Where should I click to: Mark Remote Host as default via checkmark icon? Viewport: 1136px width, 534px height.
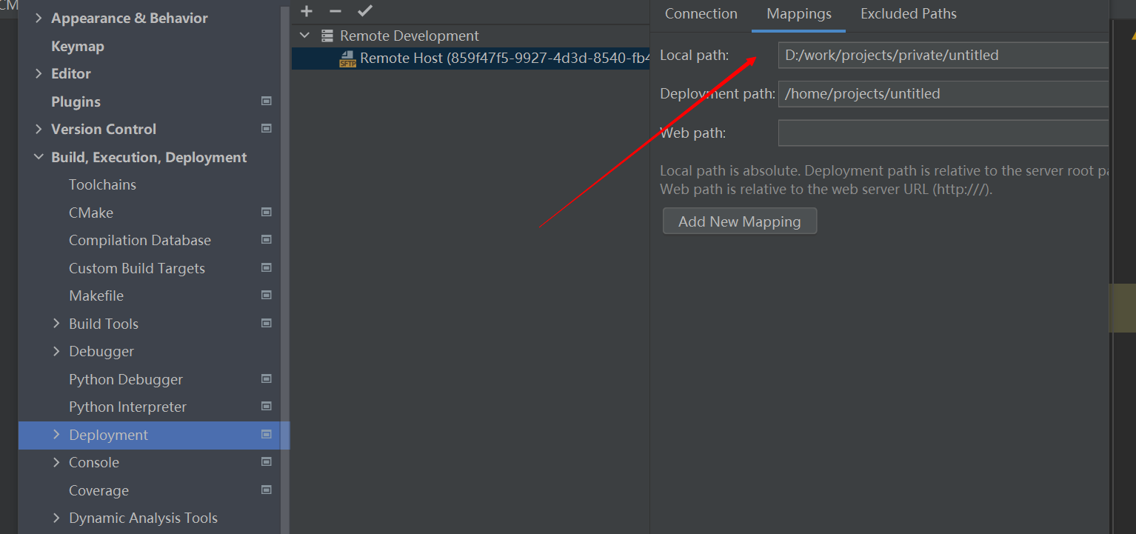tap(364, 10)
